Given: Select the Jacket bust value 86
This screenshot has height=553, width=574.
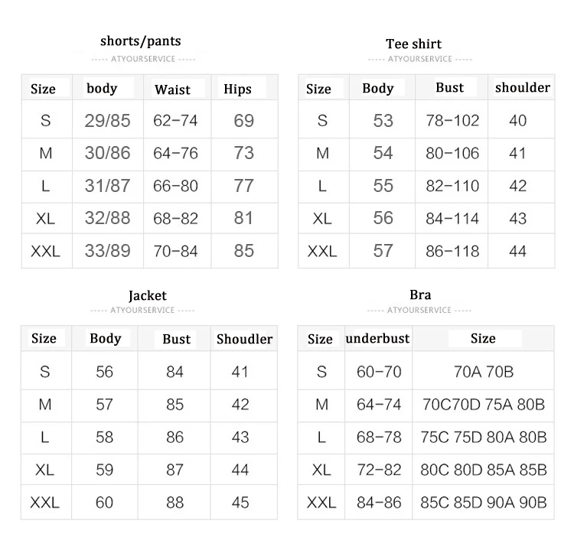Looking at the screenshot, I should coord(174,437).
